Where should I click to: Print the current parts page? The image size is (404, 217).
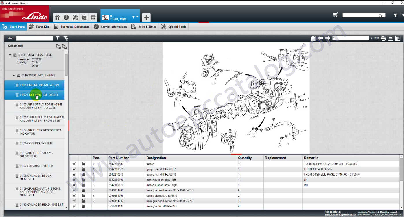coord(383,38)
